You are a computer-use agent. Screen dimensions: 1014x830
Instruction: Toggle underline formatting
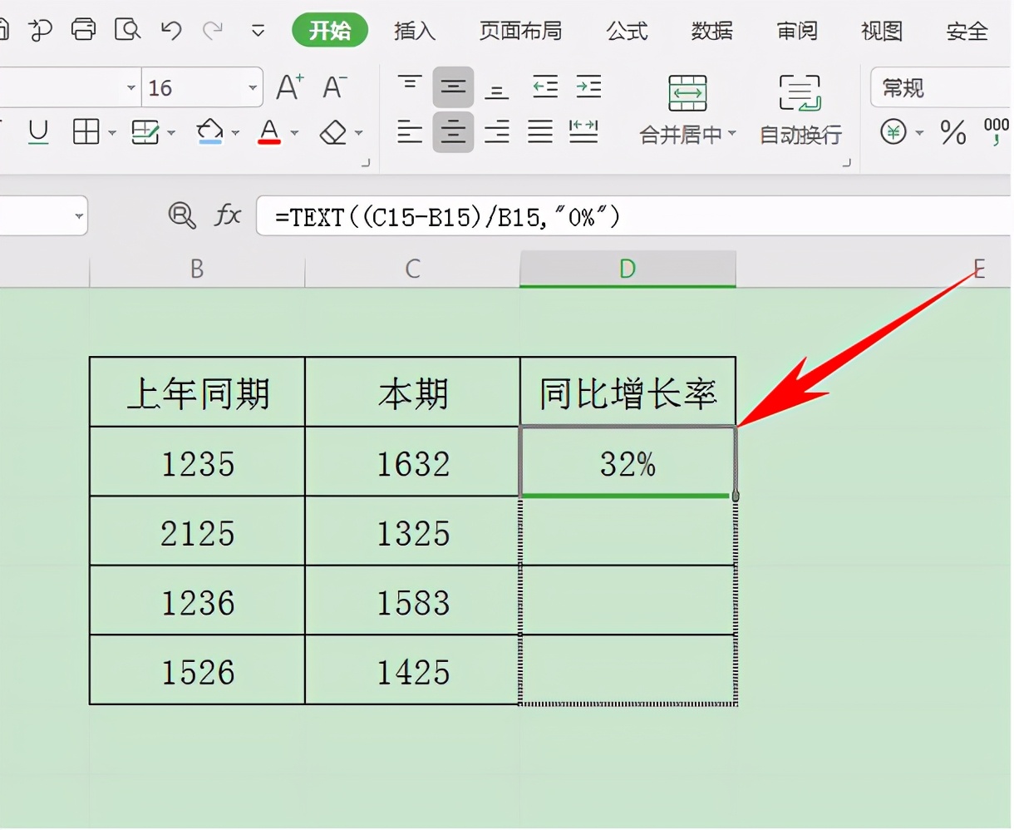(38, 131)
